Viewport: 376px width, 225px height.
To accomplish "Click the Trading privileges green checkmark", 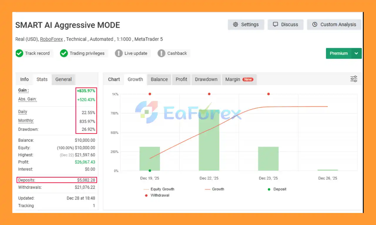I will [x=64, y=53].
